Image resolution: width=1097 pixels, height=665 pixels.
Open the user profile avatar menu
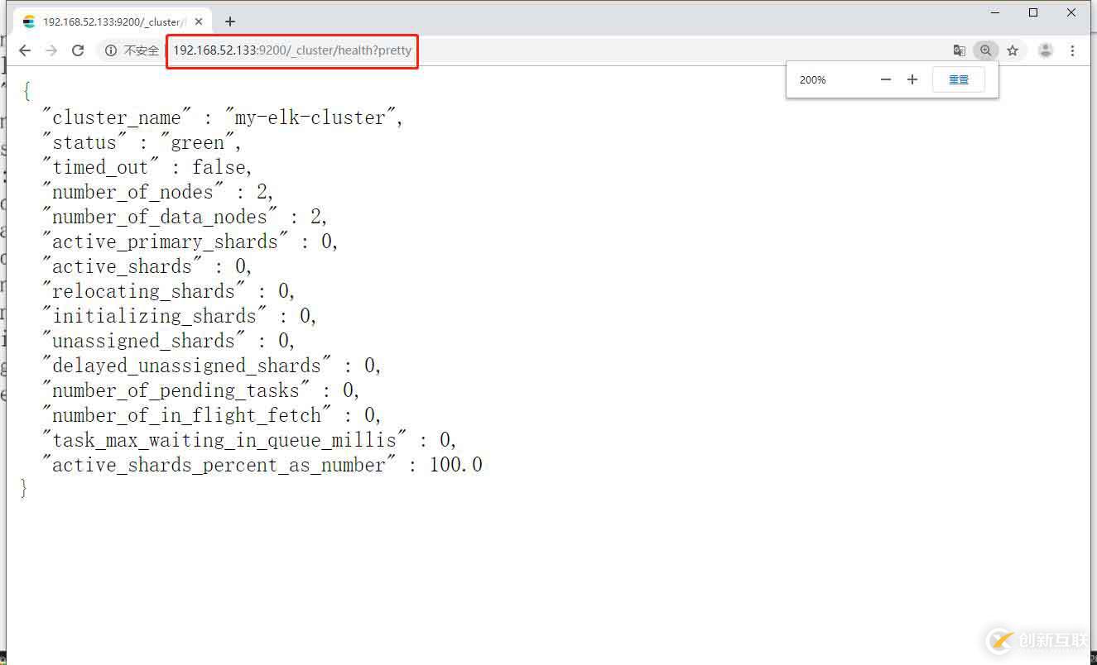point(1046,50)
